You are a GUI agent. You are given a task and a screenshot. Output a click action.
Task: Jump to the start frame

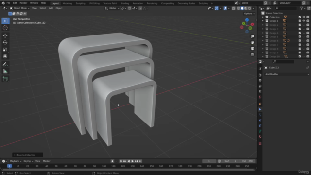pyautogui.click(x=121, y=161)
